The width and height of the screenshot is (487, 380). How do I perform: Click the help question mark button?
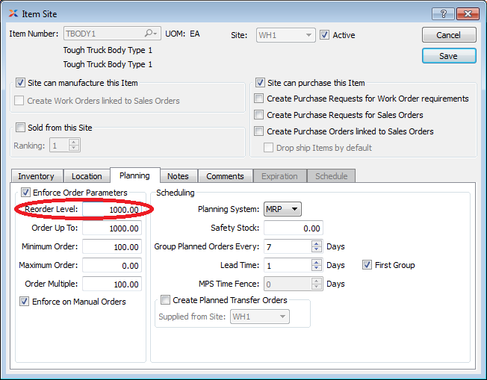[x=443, y=13]
